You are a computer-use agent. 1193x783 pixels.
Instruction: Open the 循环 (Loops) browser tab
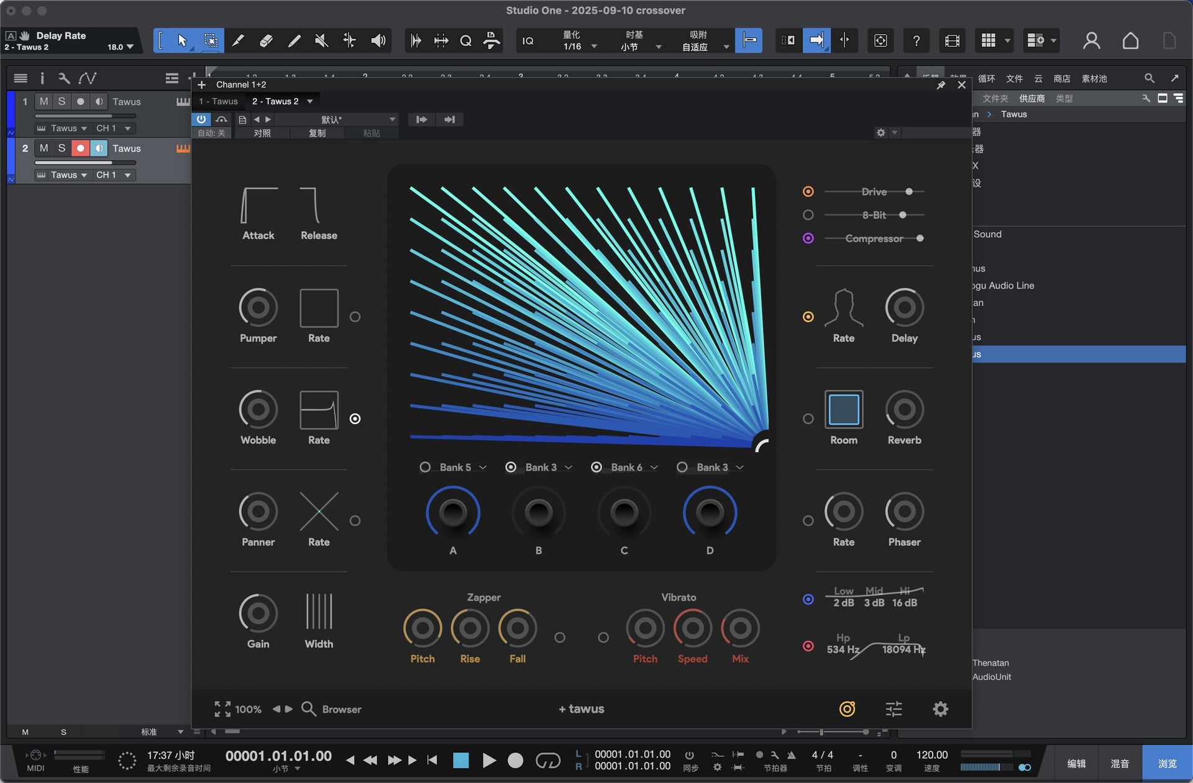[x=986, y=79]
